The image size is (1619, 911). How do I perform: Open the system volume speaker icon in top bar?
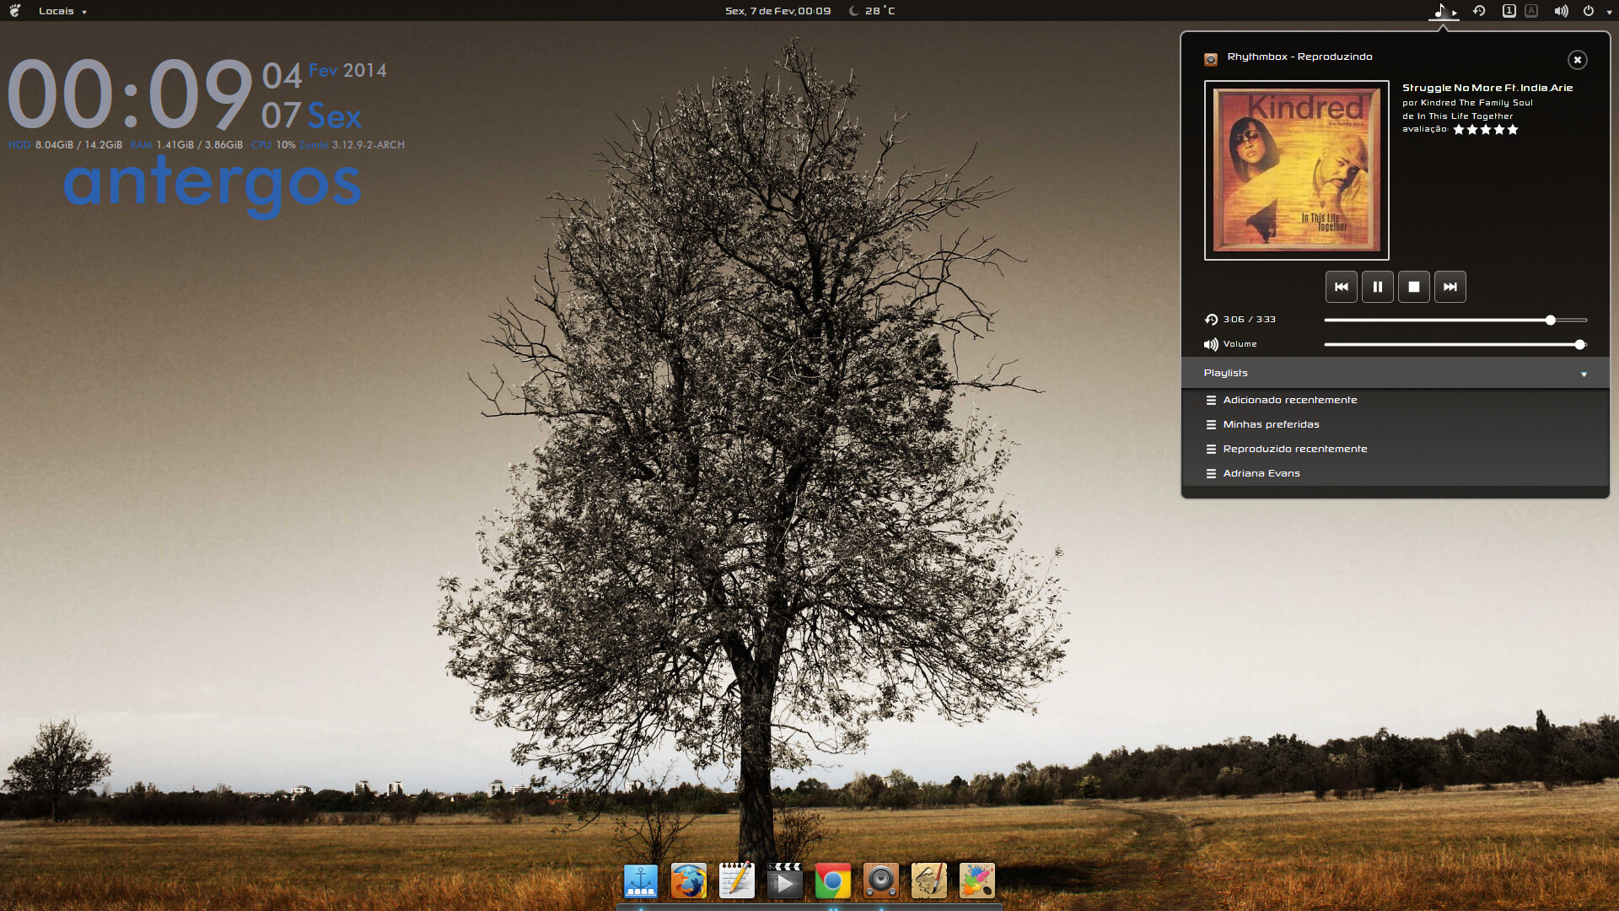(x=1562, y=11)
